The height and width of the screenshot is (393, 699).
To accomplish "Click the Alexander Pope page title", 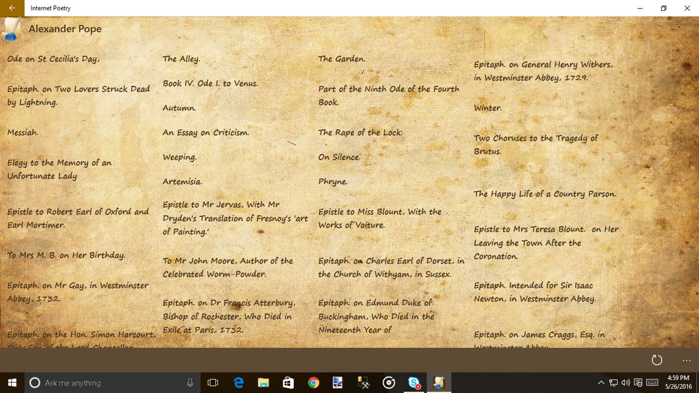I will tap(65, 29).
